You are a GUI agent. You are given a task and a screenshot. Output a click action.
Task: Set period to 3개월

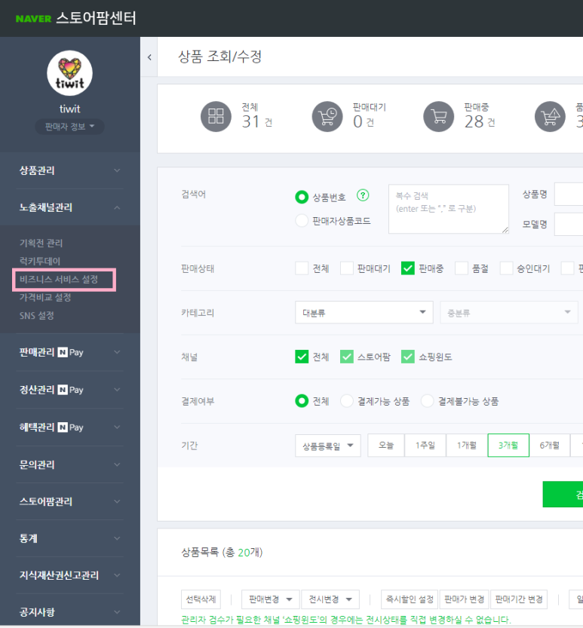pyautogui.click(x=508, y=446)
